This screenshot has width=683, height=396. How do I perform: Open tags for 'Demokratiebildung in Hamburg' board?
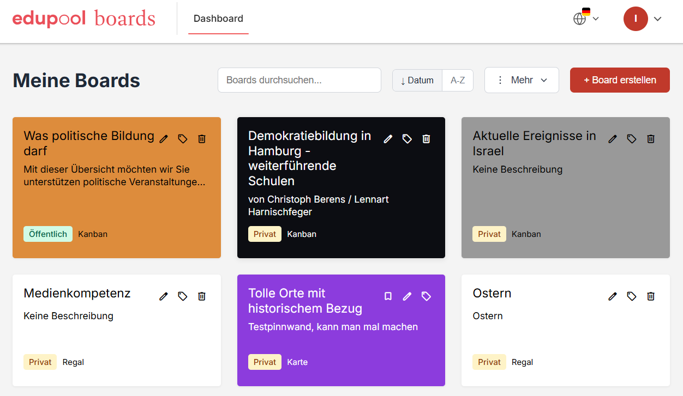pos(407,139)
